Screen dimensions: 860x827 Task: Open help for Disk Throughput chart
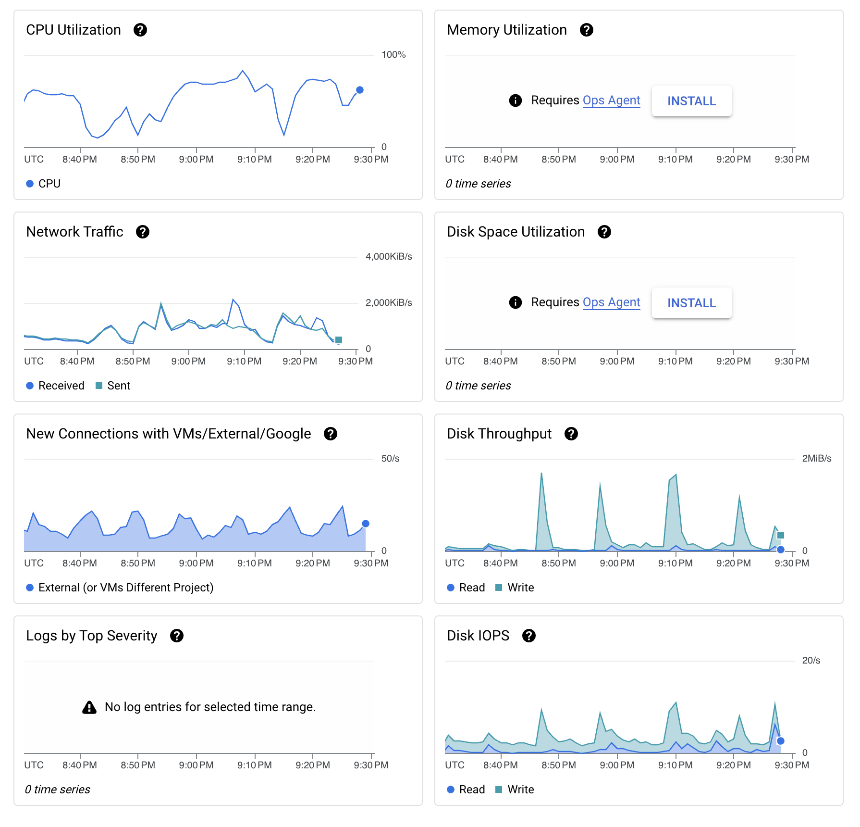(571, 434)
